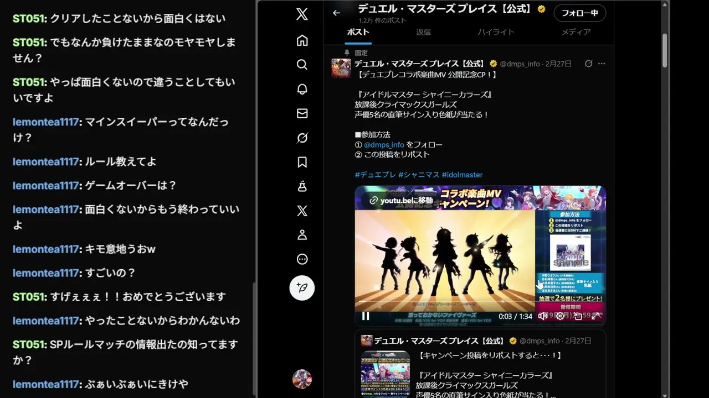Select the ポスト tab
Viewport: 709px width, 398px height.
(x=358, y=32)
